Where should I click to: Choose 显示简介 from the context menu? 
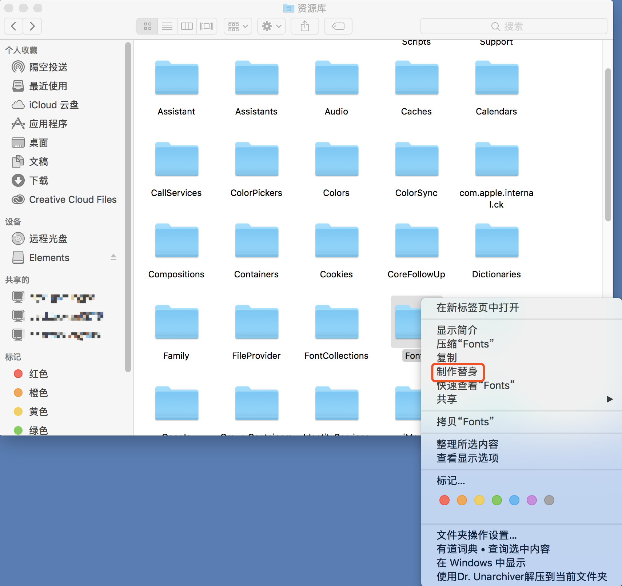click(456, 330)
